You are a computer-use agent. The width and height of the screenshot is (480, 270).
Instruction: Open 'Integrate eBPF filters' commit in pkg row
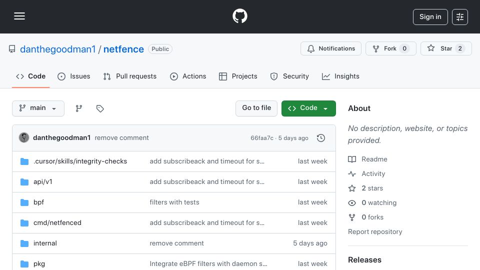(x=208, y=264)
